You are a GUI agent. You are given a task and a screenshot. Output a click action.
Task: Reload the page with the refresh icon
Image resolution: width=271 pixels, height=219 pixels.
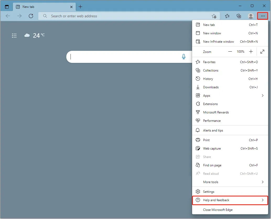tap(31, 16)
